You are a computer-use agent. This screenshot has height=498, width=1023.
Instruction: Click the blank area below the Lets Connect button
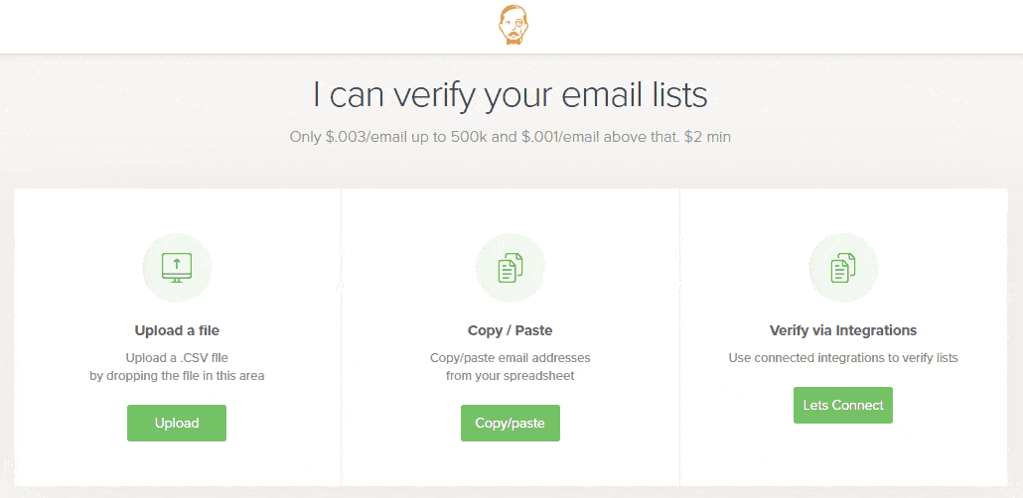843,454
